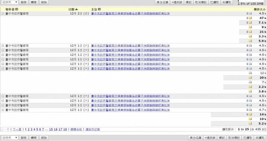Click the 清除回收筒 empty trash link
The width and height of the screenshot is (267, 141).
click(x=92, y=129)
